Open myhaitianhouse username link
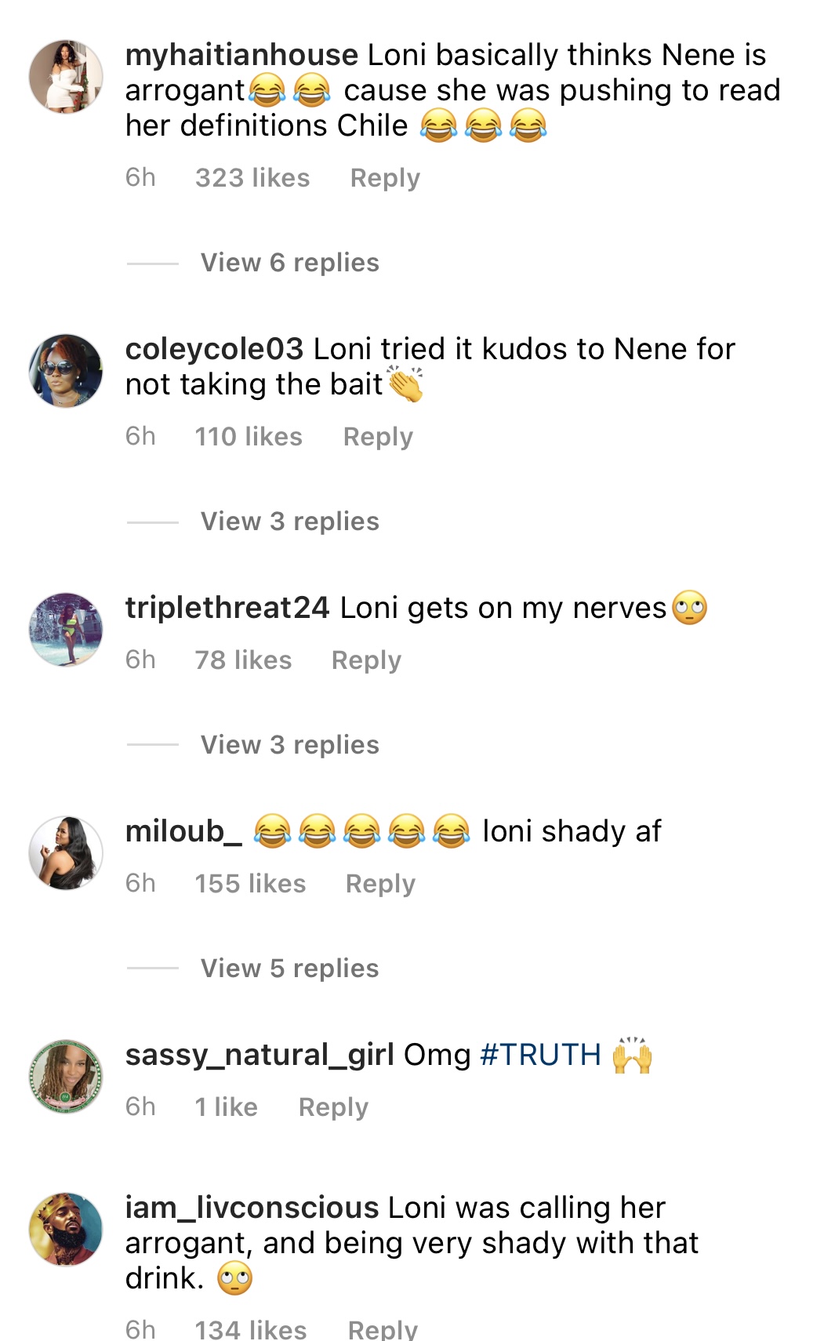The image size is (824, 1341). (241, 55)
